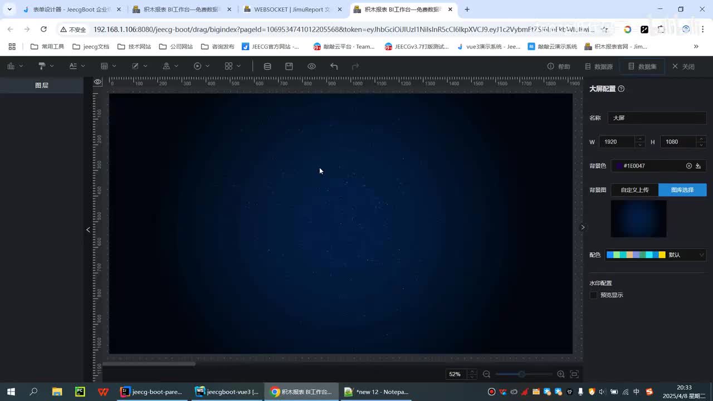Open the text components menu icon

[x=73, y=66]
